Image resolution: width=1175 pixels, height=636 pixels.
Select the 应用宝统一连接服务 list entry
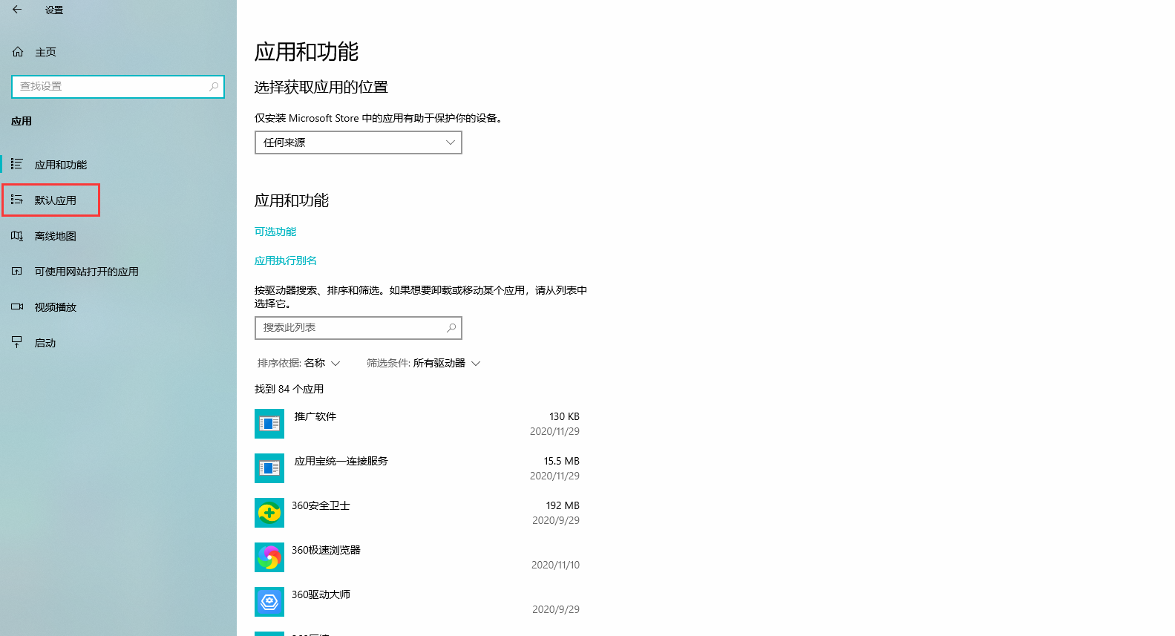tap(417, 468)
